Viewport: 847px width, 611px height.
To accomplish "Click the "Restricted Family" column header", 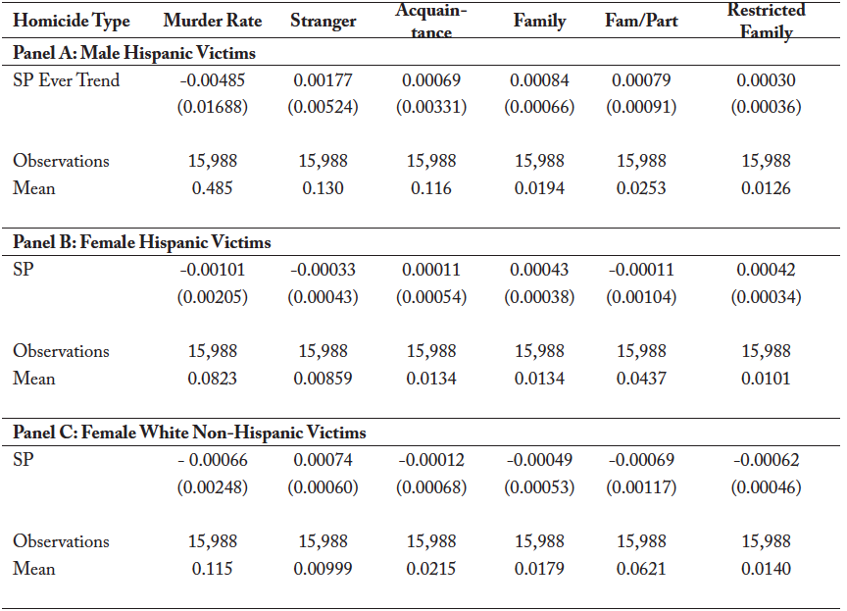I will pyautogui.click(x=767, y=21).
